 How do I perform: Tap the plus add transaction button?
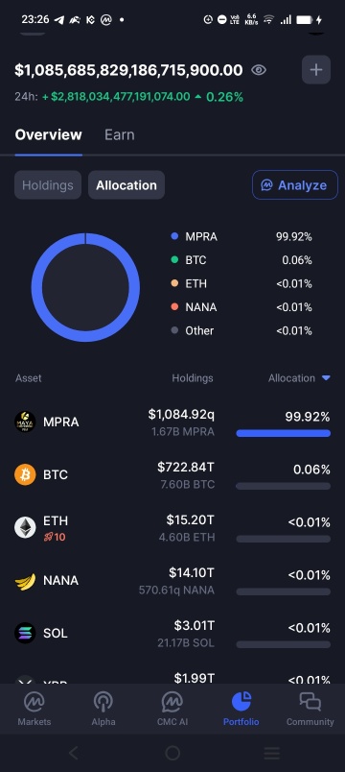pyautogui.click(x=316, y=70)
